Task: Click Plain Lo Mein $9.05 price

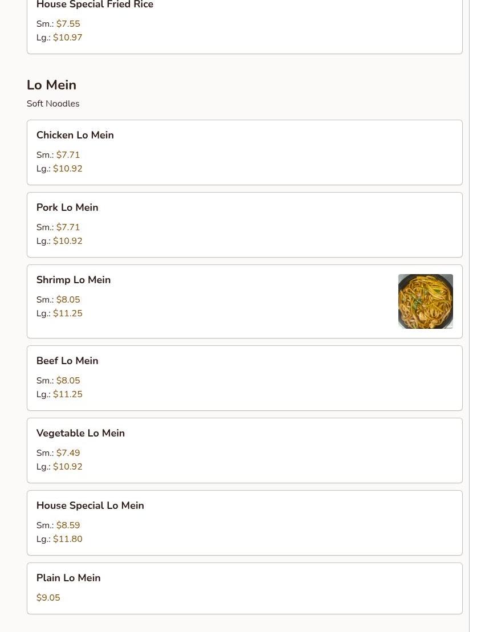Action: (48, 598)
